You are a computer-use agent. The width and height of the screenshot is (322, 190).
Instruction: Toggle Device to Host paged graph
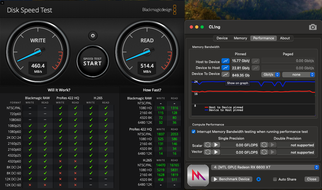pyautogui.click(x=255, y=68)
